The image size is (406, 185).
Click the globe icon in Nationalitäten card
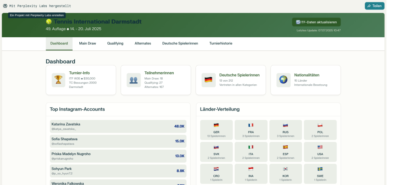(283, 80)
